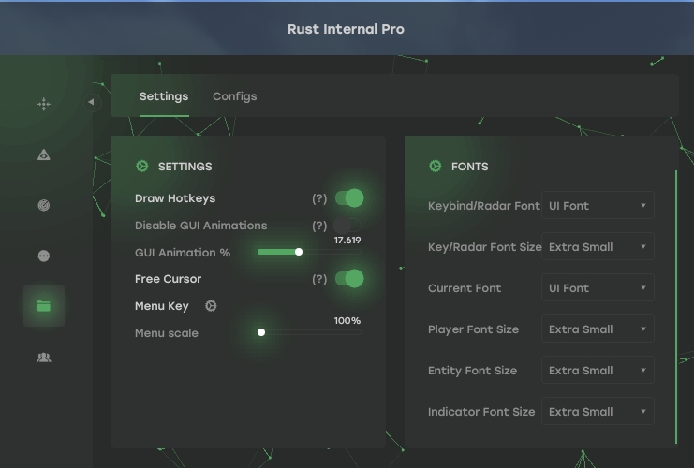Click the Rust Internal Pro title
The width and height of the screenshot is (694, 468).
point(346,29)
